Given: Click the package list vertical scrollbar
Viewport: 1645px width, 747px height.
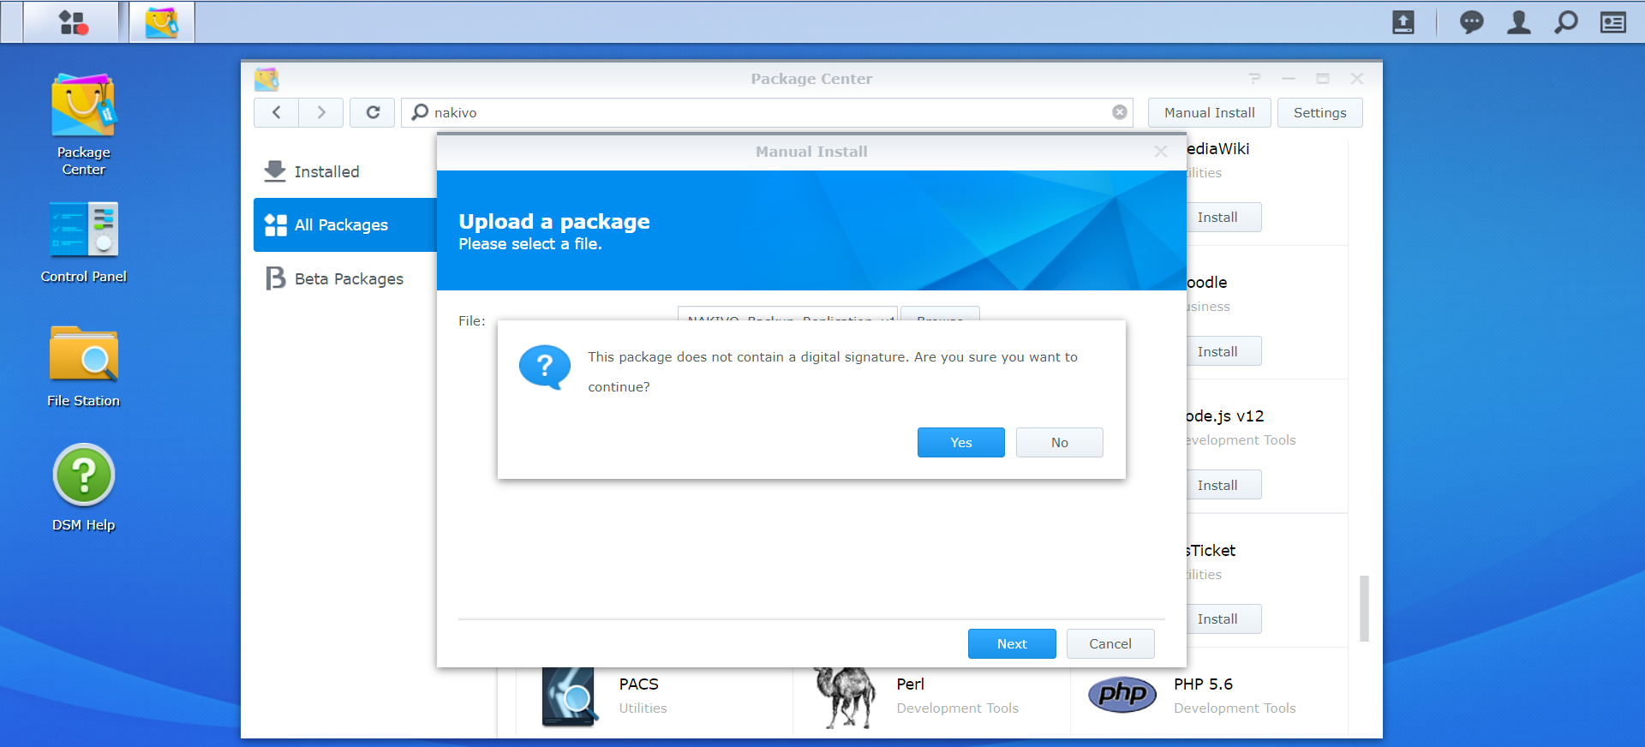Looking at the screenshot, I should pos(1364,608).
